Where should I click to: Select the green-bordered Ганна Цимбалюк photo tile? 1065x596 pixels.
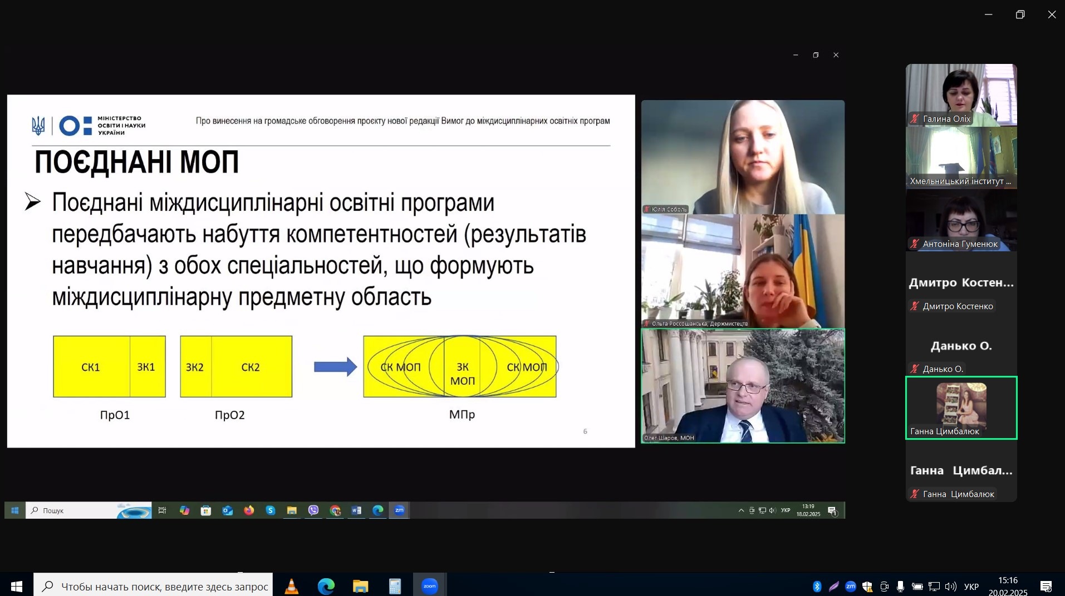(961, 408)
